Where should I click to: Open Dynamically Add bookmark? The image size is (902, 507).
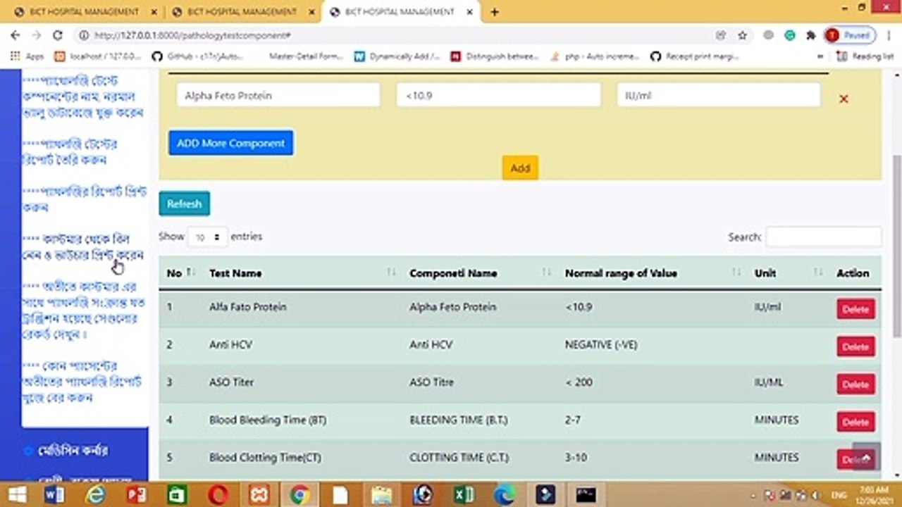point(397,56)
